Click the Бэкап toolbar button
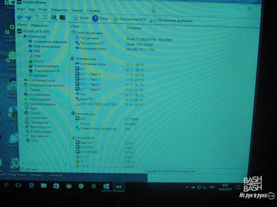This screenshot has height=207, width=277. 100,18
